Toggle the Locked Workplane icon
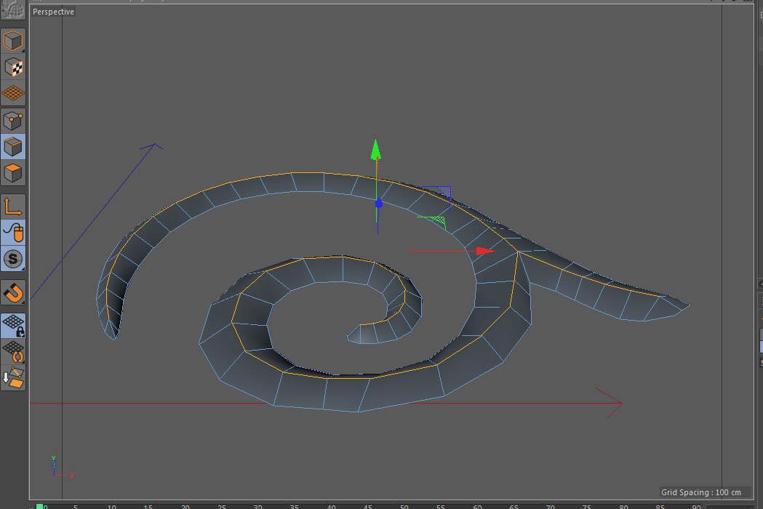This screenshot has height=509, width=763. [13, 326]
